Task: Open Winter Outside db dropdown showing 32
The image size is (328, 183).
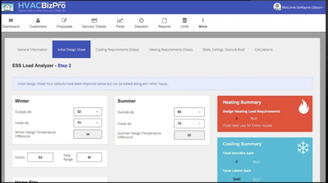Action: point(88,112)
